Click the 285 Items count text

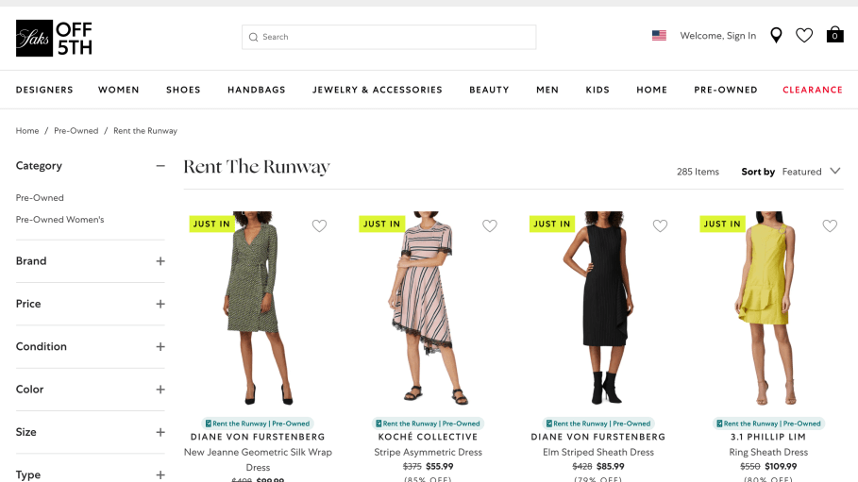(x=698, y=172)
